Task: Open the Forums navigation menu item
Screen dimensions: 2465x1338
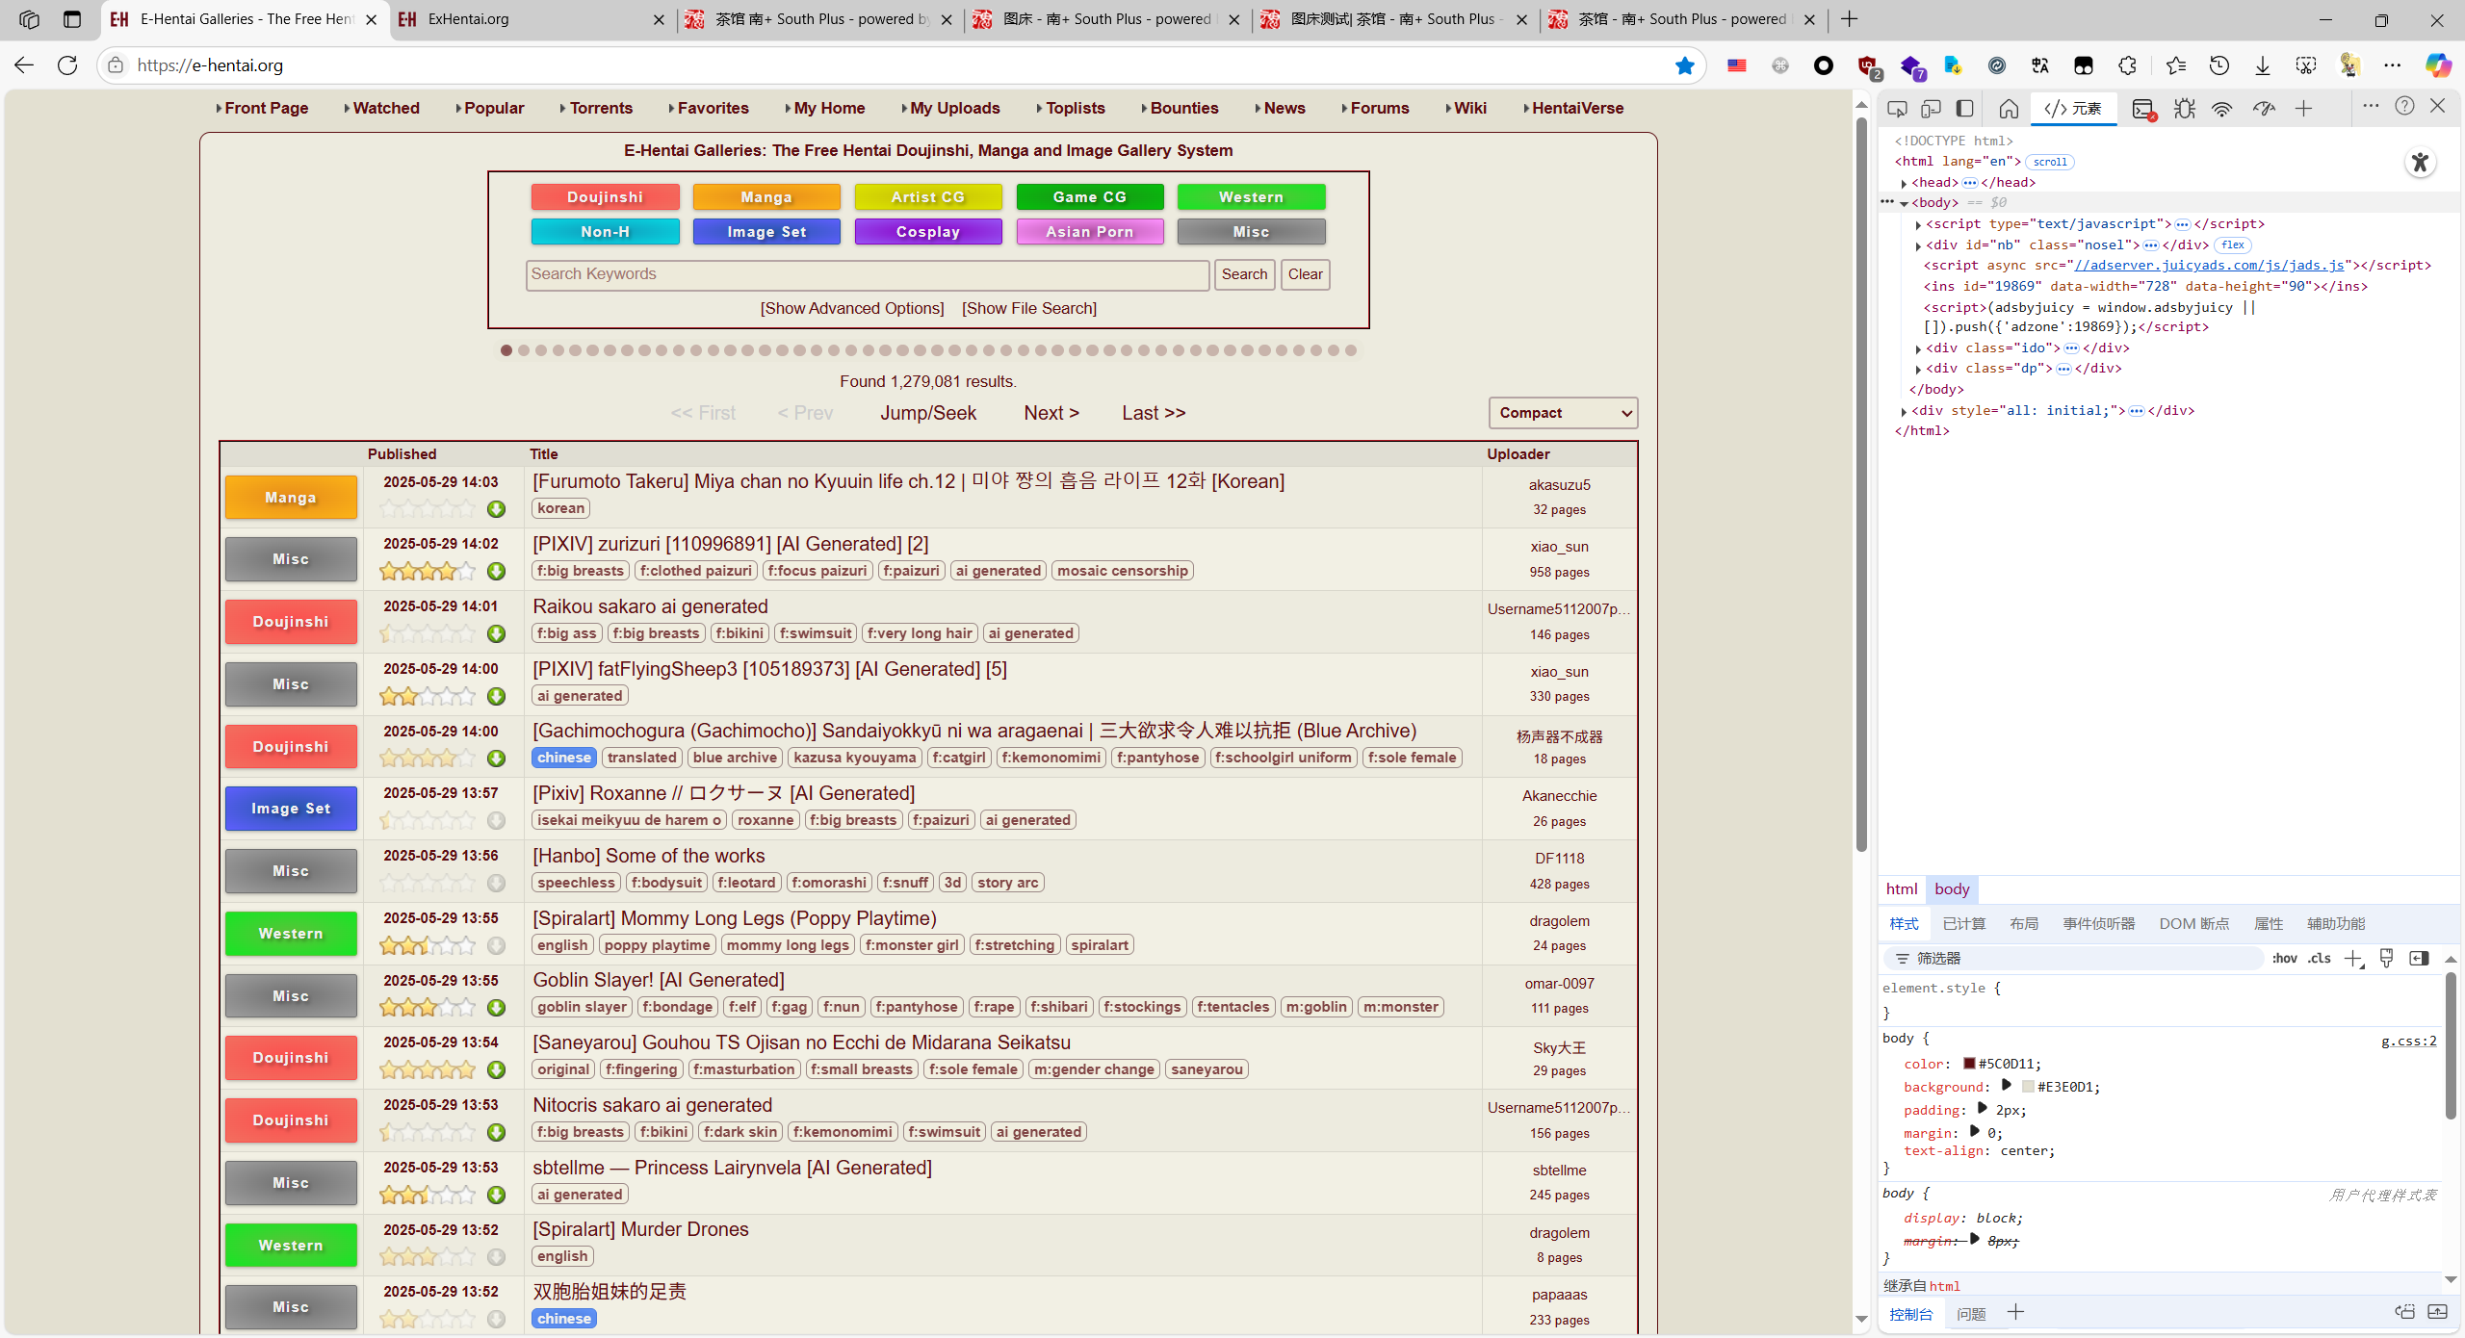Action: [x=1379, y=108]
